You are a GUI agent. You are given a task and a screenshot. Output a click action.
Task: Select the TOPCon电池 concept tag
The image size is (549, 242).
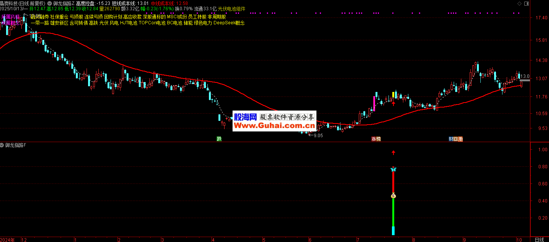tap(152, 23)
